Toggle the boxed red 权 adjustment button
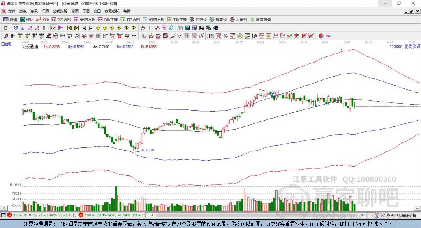The width and height of the screenshot is (421, 228). [53, 28]
